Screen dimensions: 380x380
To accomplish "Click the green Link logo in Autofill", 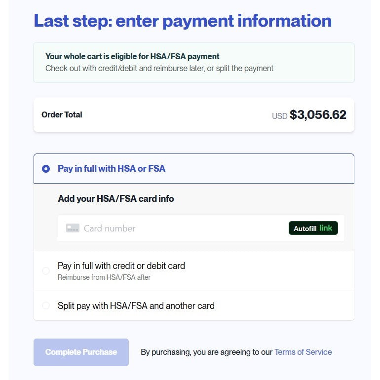I will point(326,228).
